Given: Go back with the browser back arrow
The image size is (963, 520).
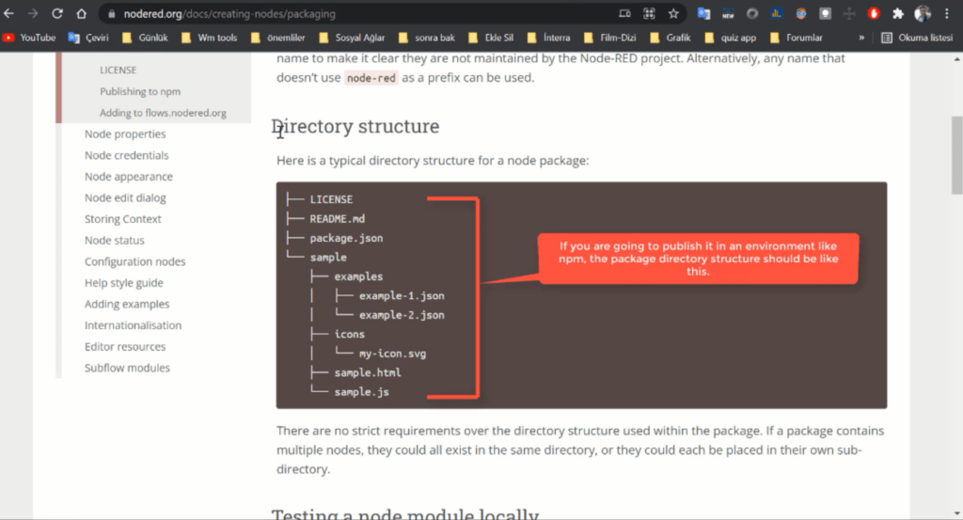Looking at the screenshot, I should pos(8,13).
